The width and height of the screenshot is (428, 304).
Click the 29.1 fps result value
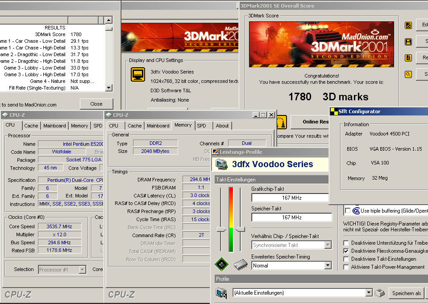tap(79, 41)
